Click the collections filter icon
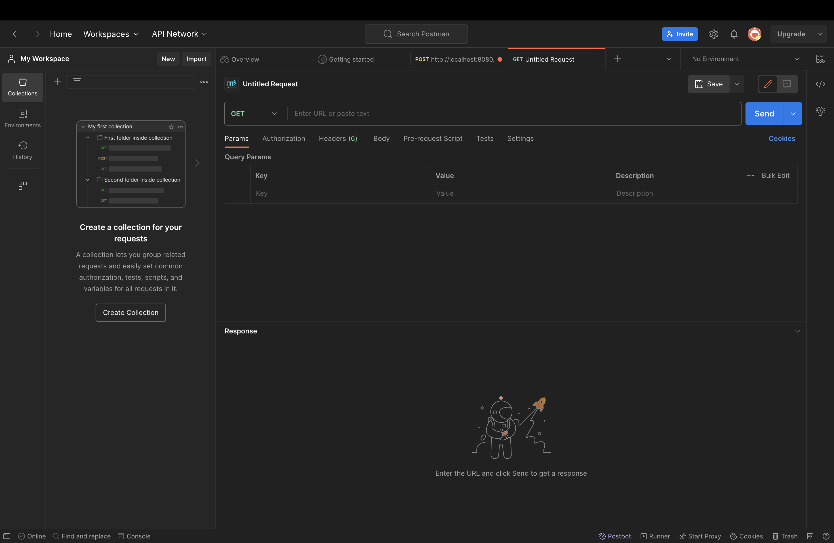The height and width of the screenshot is (543, 834). click(77, 82)
